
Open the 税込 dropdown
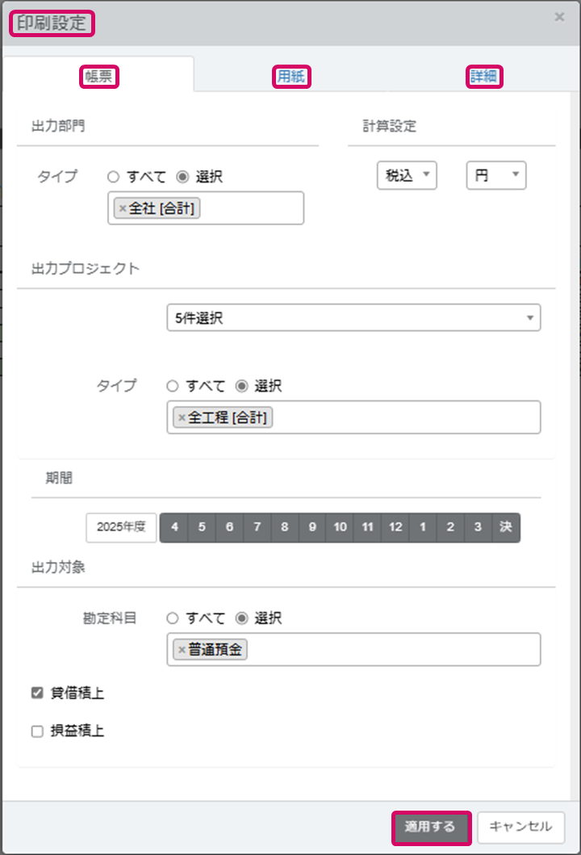tap(407, 176)
